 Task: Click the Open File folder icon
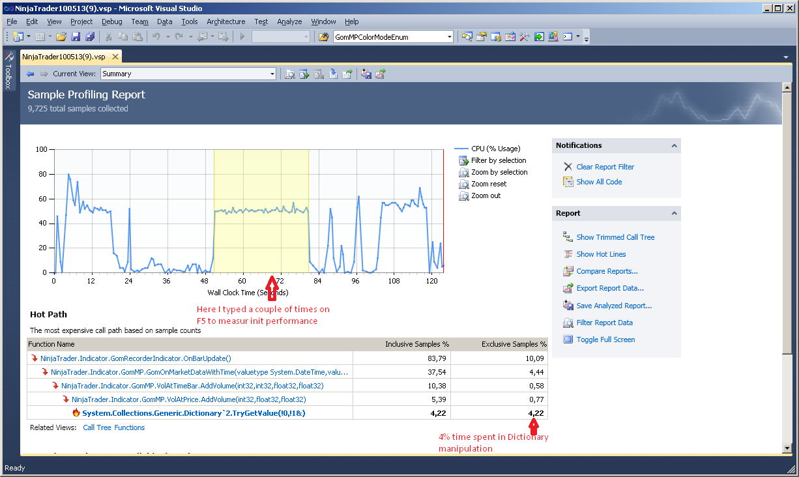pos(61,36)
